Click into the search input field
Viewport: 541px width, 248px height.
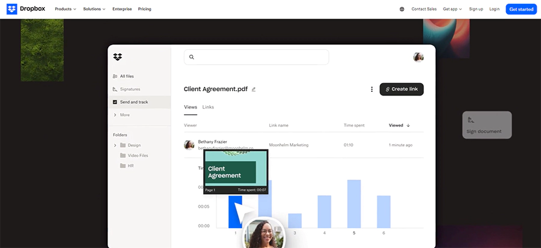click(x=256, y=57)
